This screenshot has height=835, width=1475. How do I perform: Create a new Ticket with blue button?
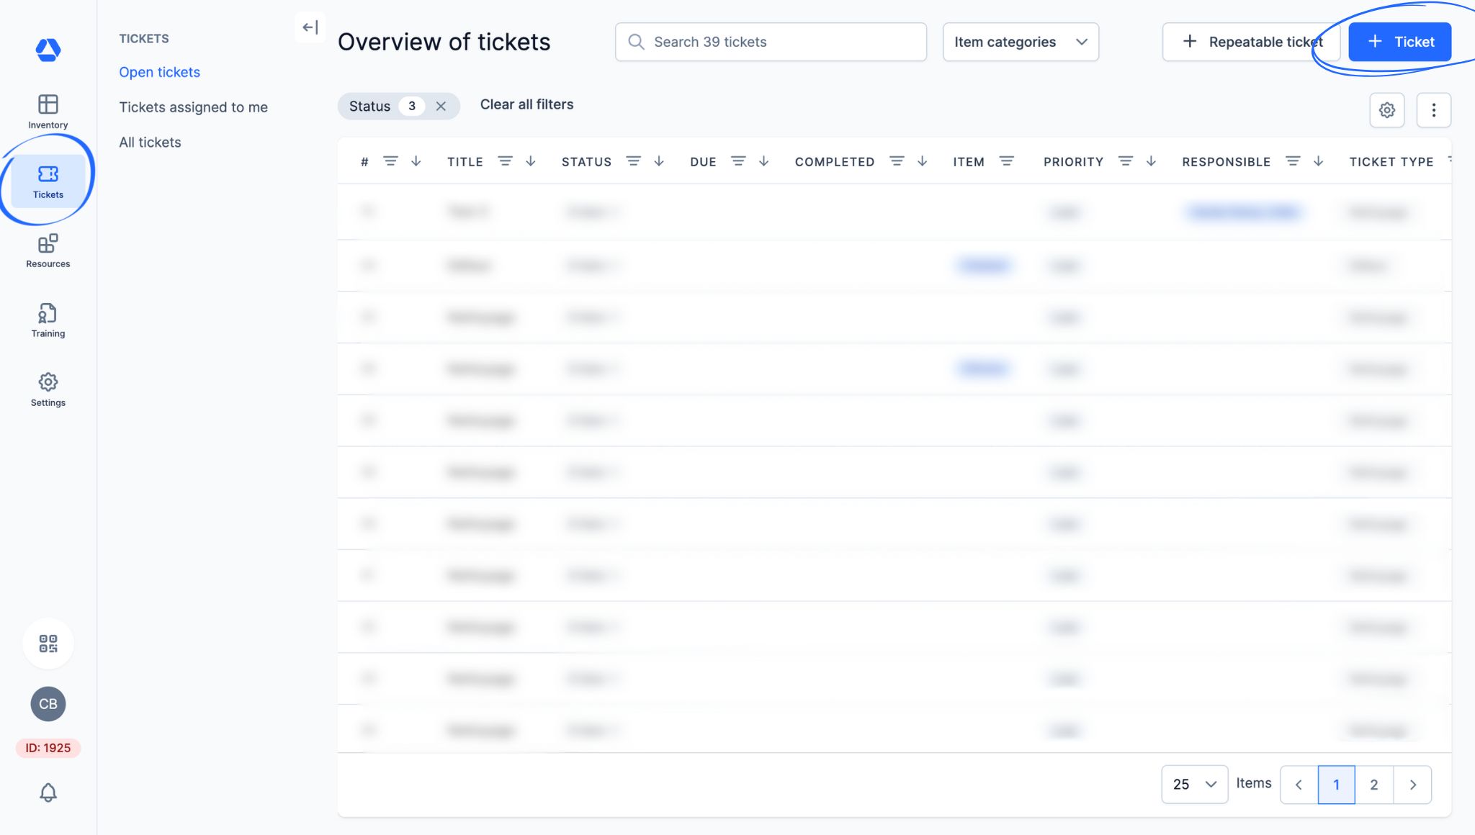(x=1399, y=42)
